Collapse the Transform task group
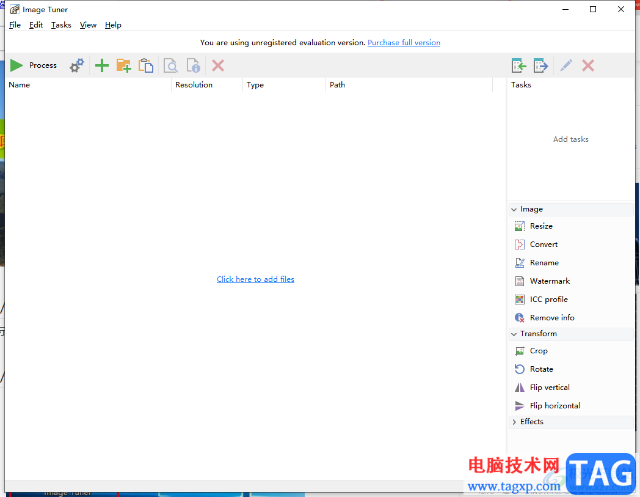The height and width of the screenshot is (497, 640). pyautogui.click(x=514, y=334)
